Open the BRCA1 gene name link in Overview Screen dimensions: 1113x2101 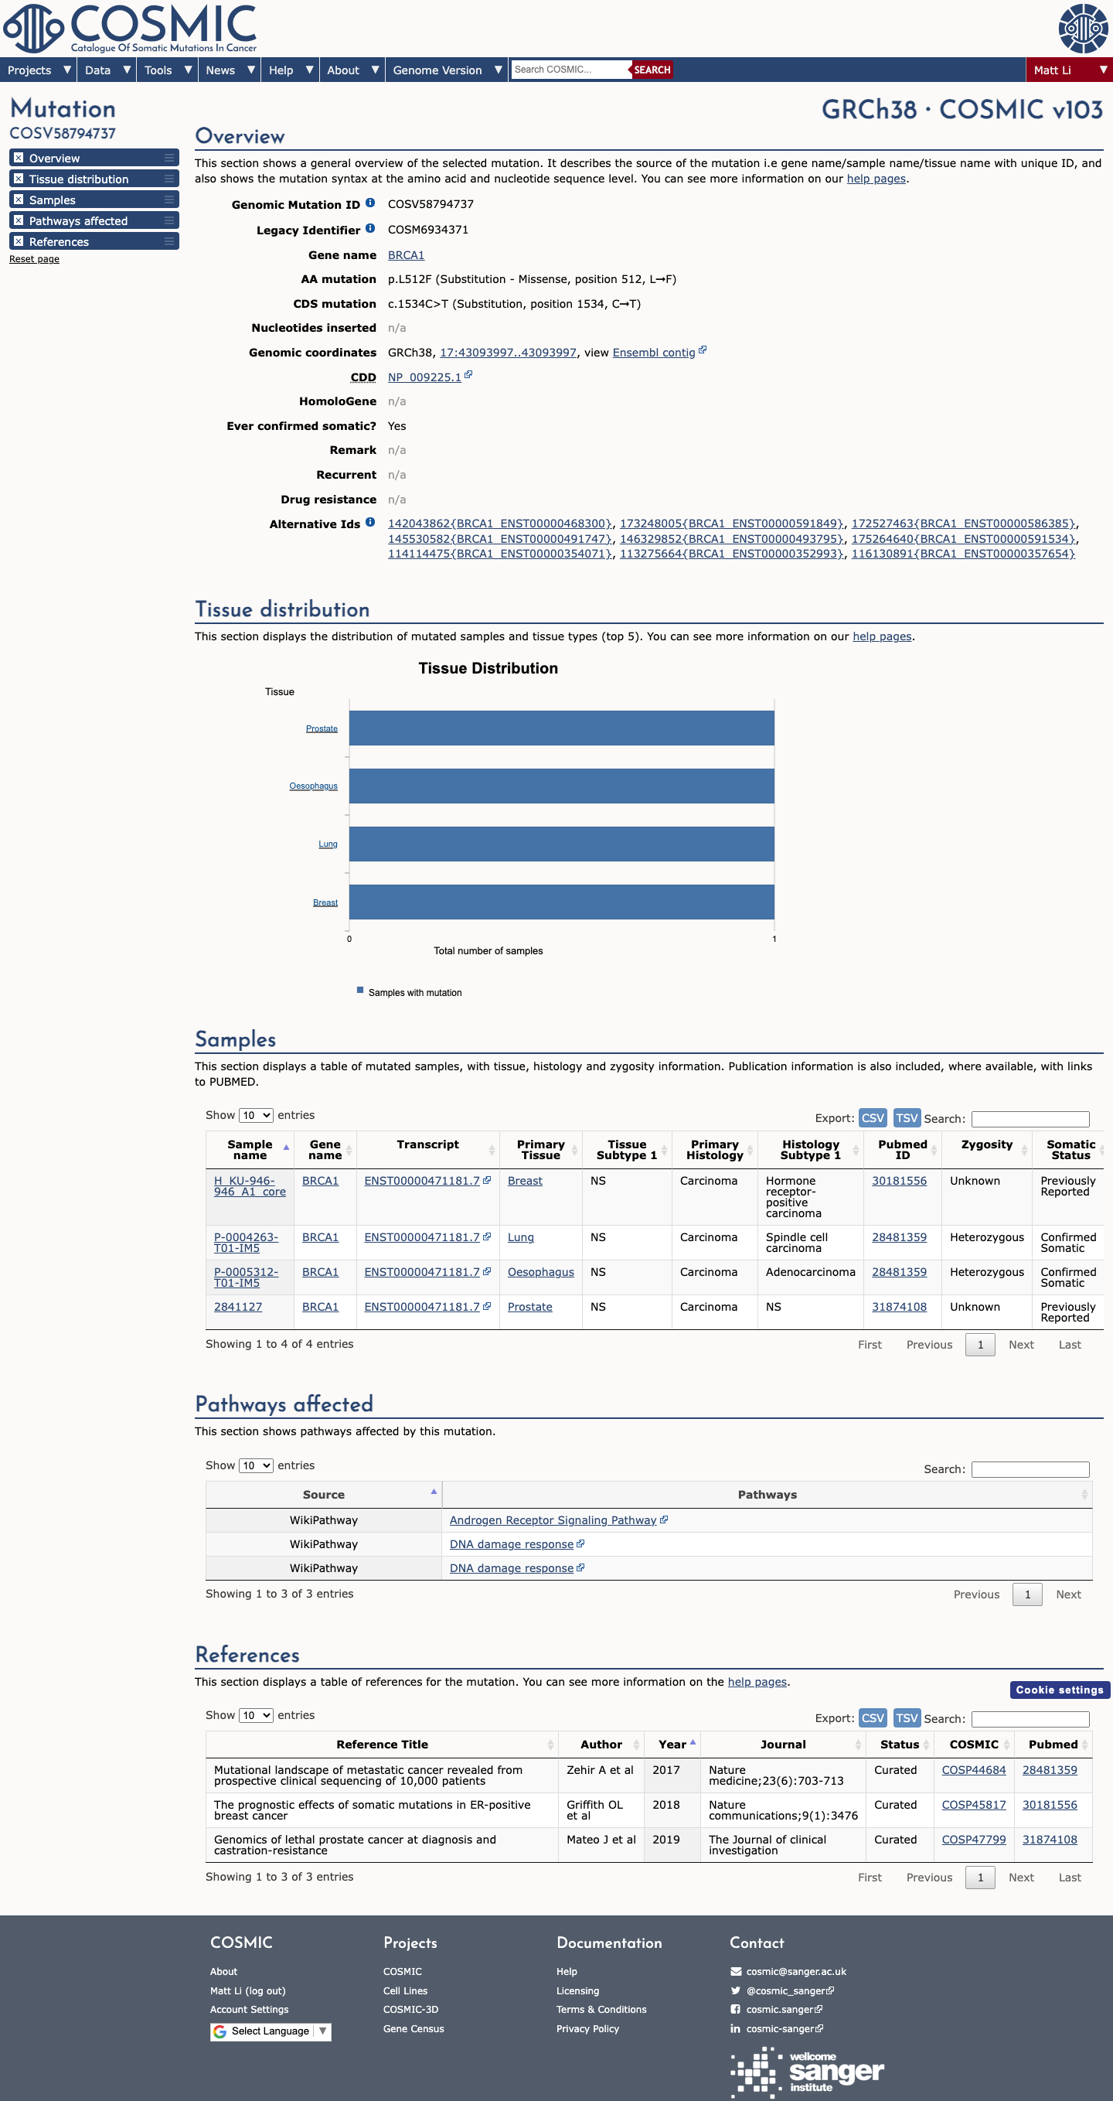click(406, 255)
